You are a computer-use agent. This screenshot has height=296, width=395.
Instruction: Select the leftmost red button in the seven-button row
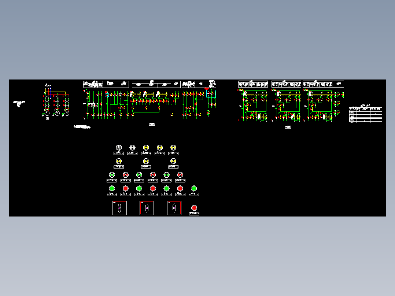click(125, 188)
